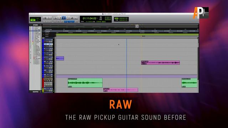Select the small purple clip at left
Screen dimensions: 228x128
[60, 58]
